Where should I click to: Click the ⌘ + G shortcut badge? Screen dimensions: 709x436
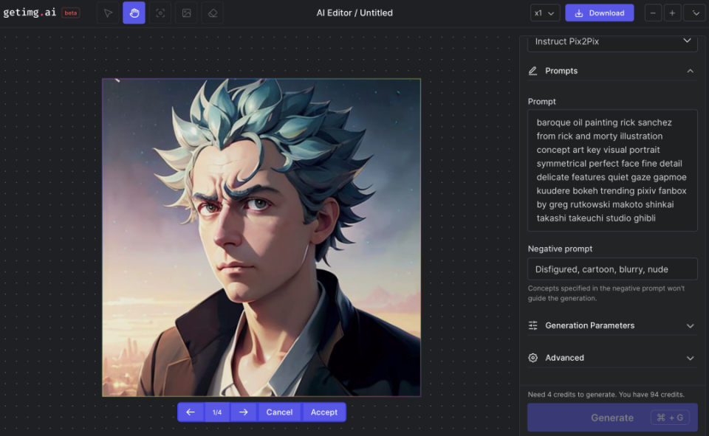click(670, 418)
